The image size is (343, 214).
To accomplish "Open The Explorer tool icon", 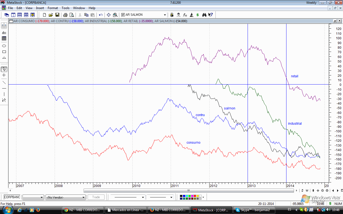I will click(172, 15).
